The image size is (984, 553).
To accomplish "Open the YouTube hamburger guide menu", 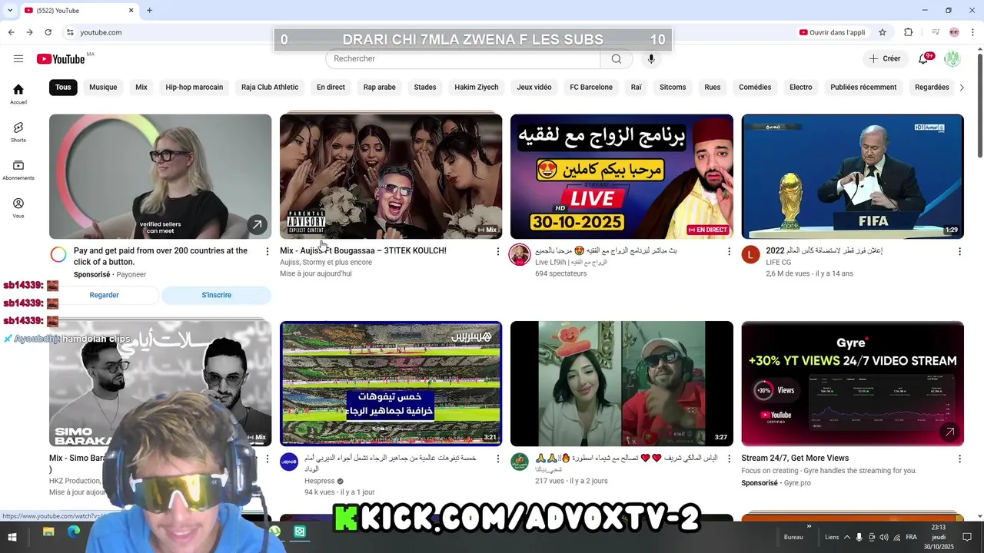I will [18, 59].
